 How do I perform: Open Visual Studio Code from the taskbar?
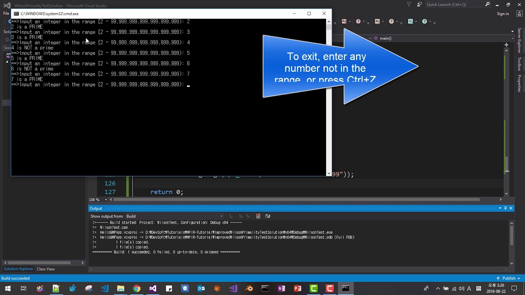point(105,288)
